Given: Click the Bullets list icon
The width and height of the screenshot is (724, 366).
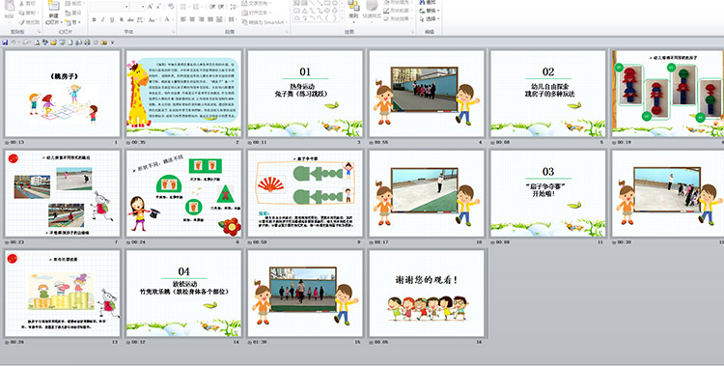Looking at the screenshot, I should coord(184,7).
